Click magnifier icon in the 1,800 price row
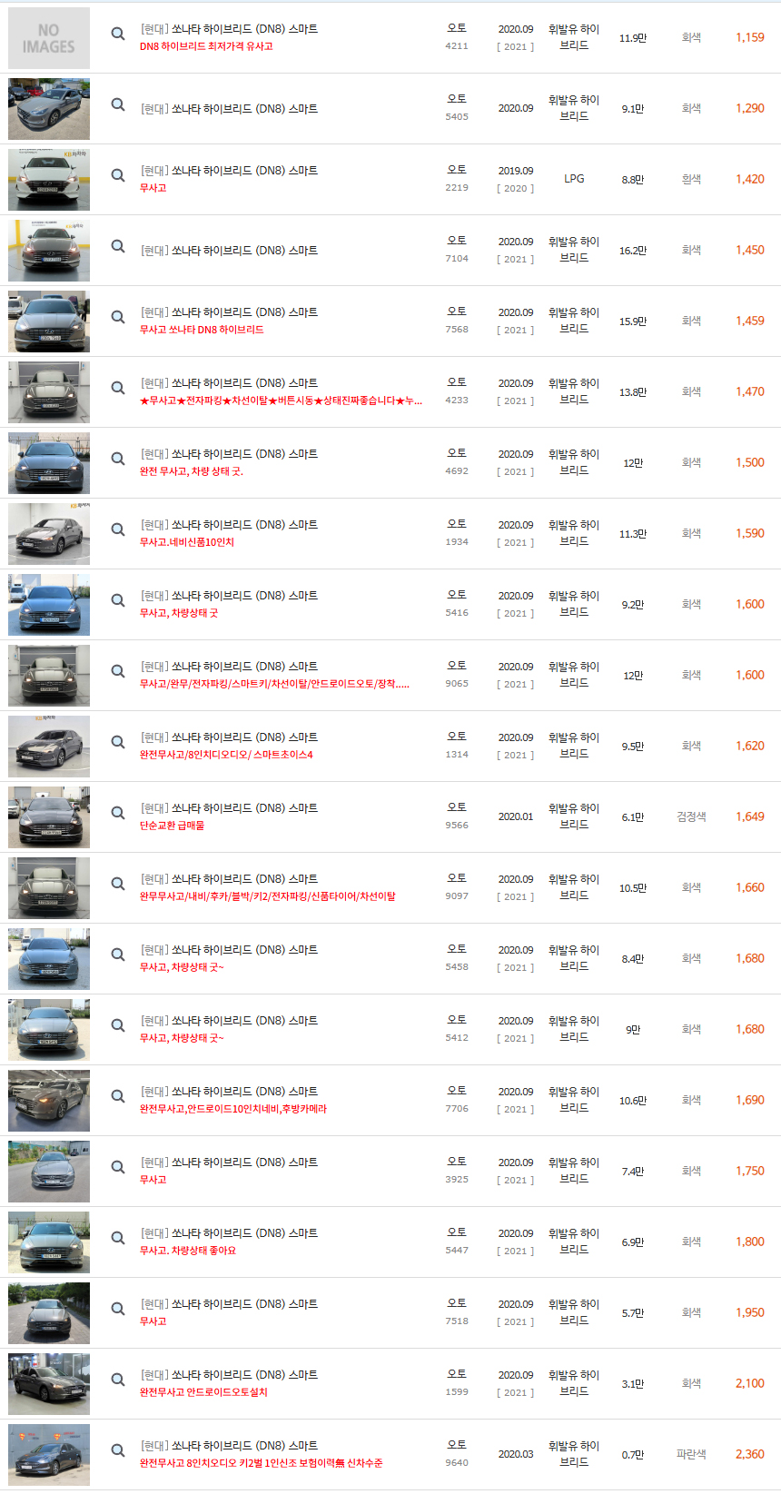Viewport: 781px width, 1494px height. click(x=118, y=1238)
